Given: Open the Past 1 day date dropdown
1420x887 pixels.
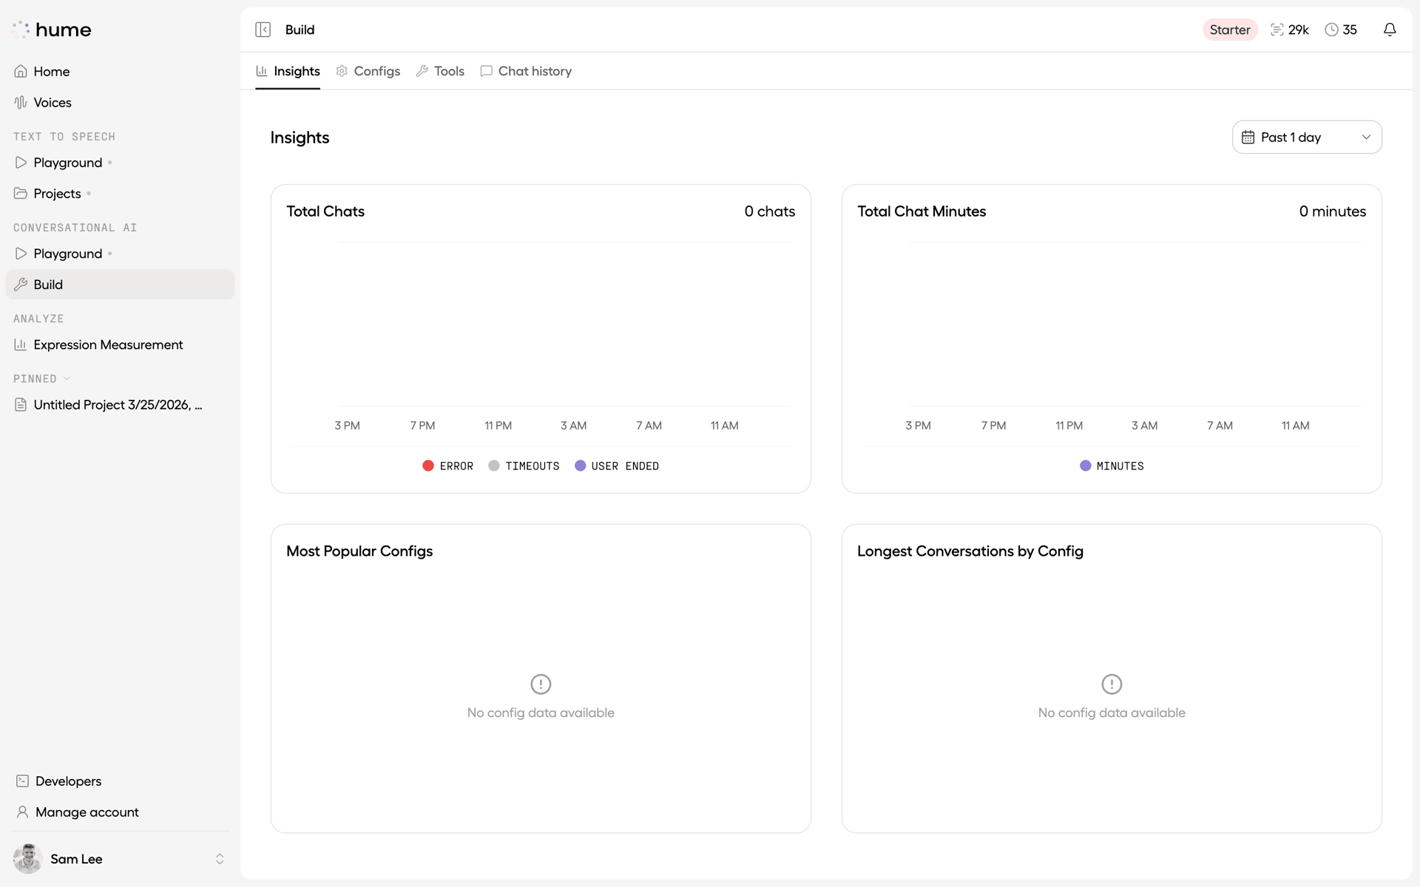Looking at the screenshot, I should click(1307, 137).
